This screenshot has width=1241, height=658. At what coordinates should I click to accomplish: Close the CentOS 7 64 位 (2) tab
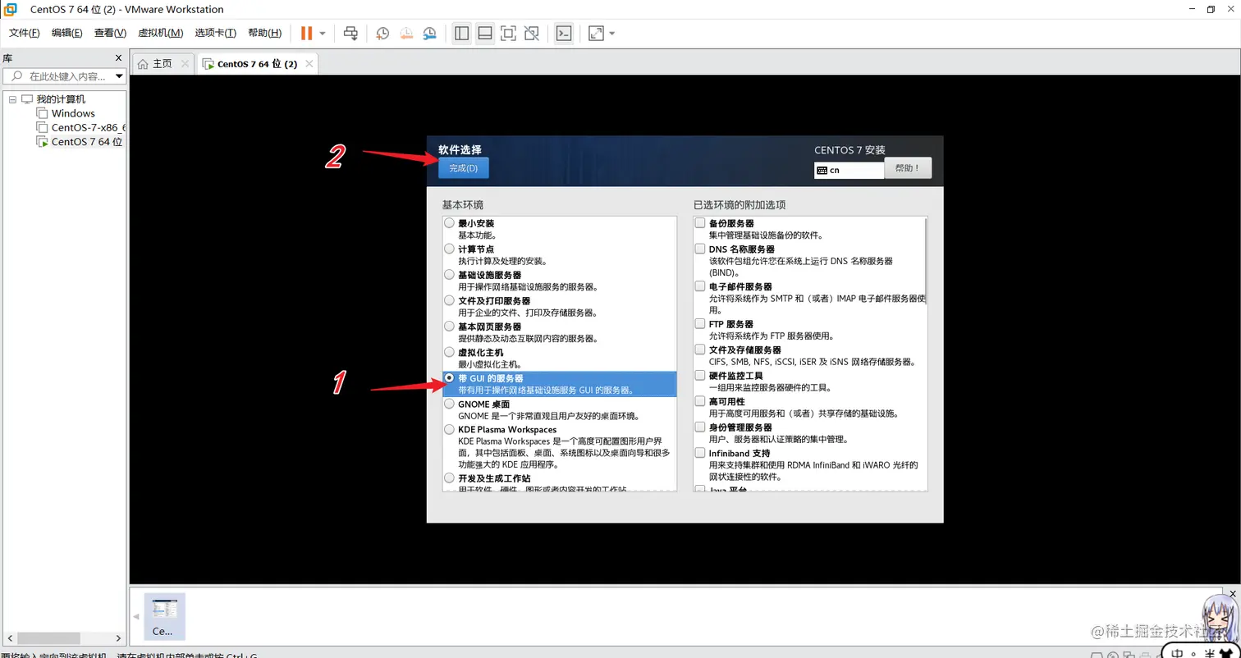(x=309, y=63)
